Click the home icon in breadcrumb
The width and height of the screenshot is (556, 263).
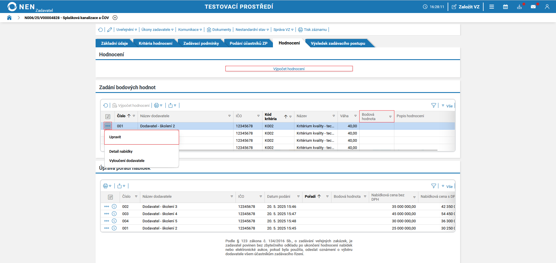9,18
